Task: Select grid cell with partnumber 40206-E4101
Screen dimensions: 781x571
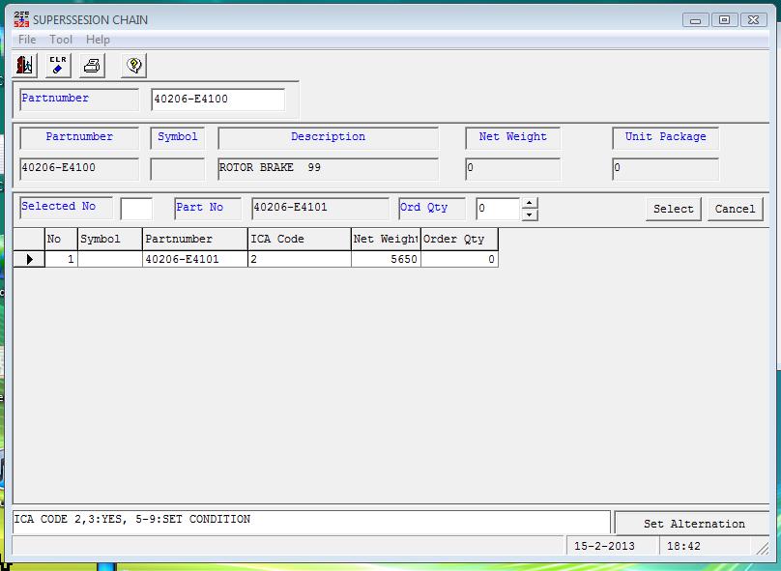Action: 194,259
